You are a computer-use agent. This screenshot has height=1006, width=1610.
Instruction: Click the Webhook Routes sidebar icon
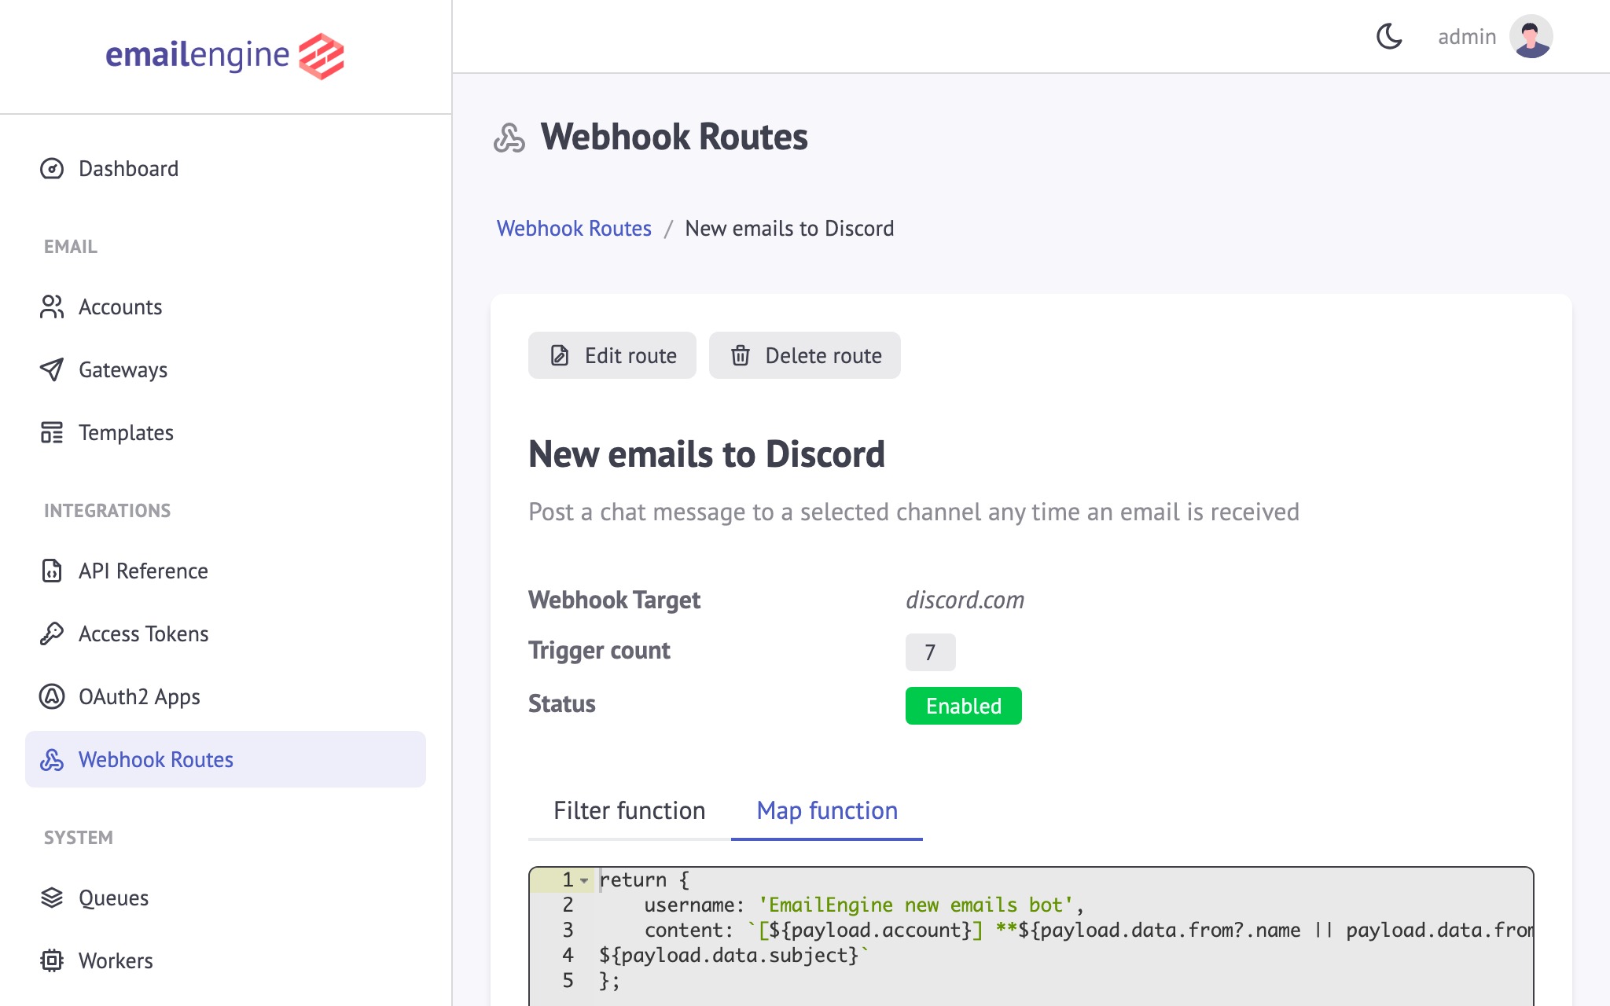(52, 759)
